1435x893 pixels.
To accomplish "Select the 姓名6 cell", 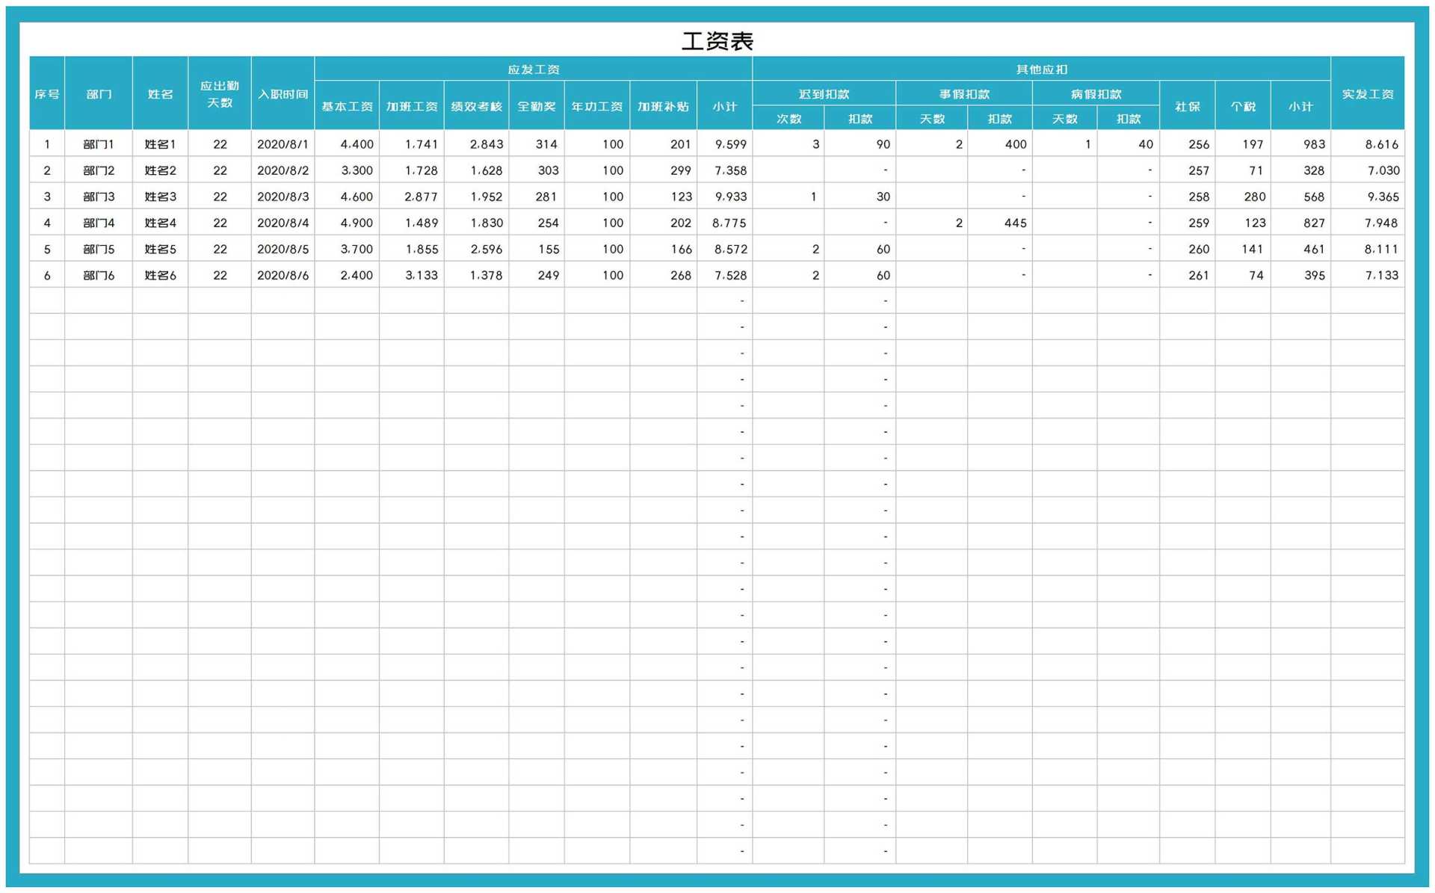I will (161, 274).
